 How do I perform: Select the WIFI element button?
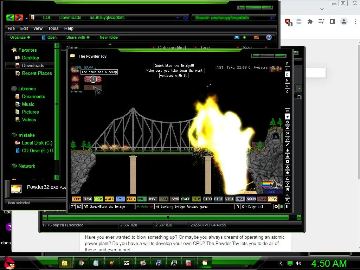(142, 199)
